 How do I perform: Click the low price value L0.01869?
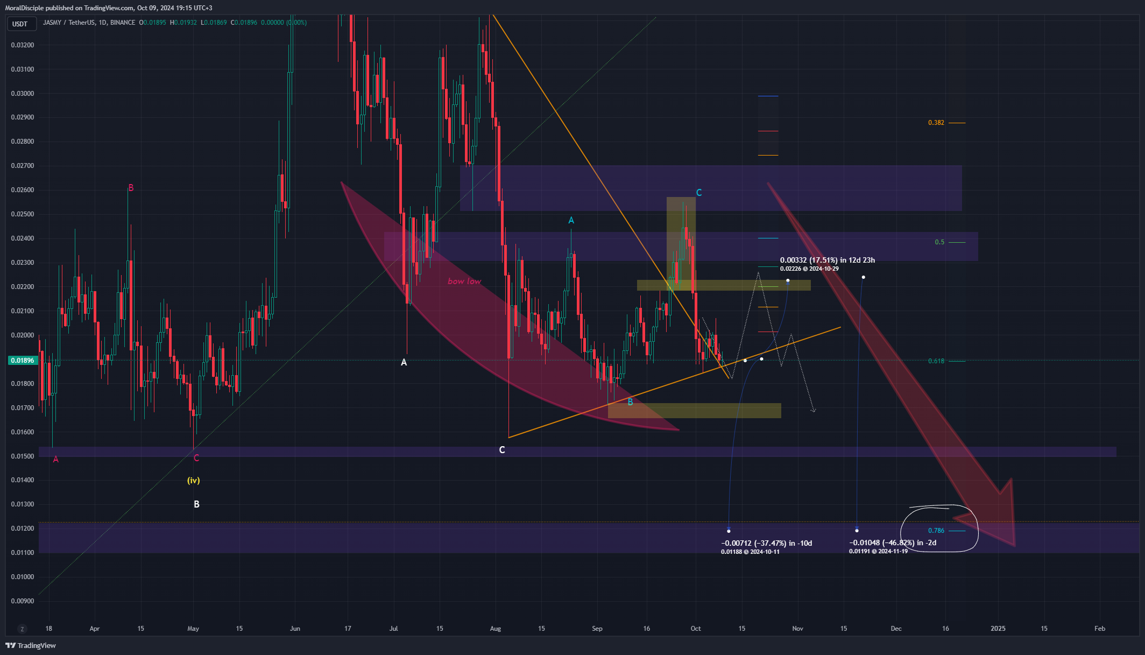[214, 23]
